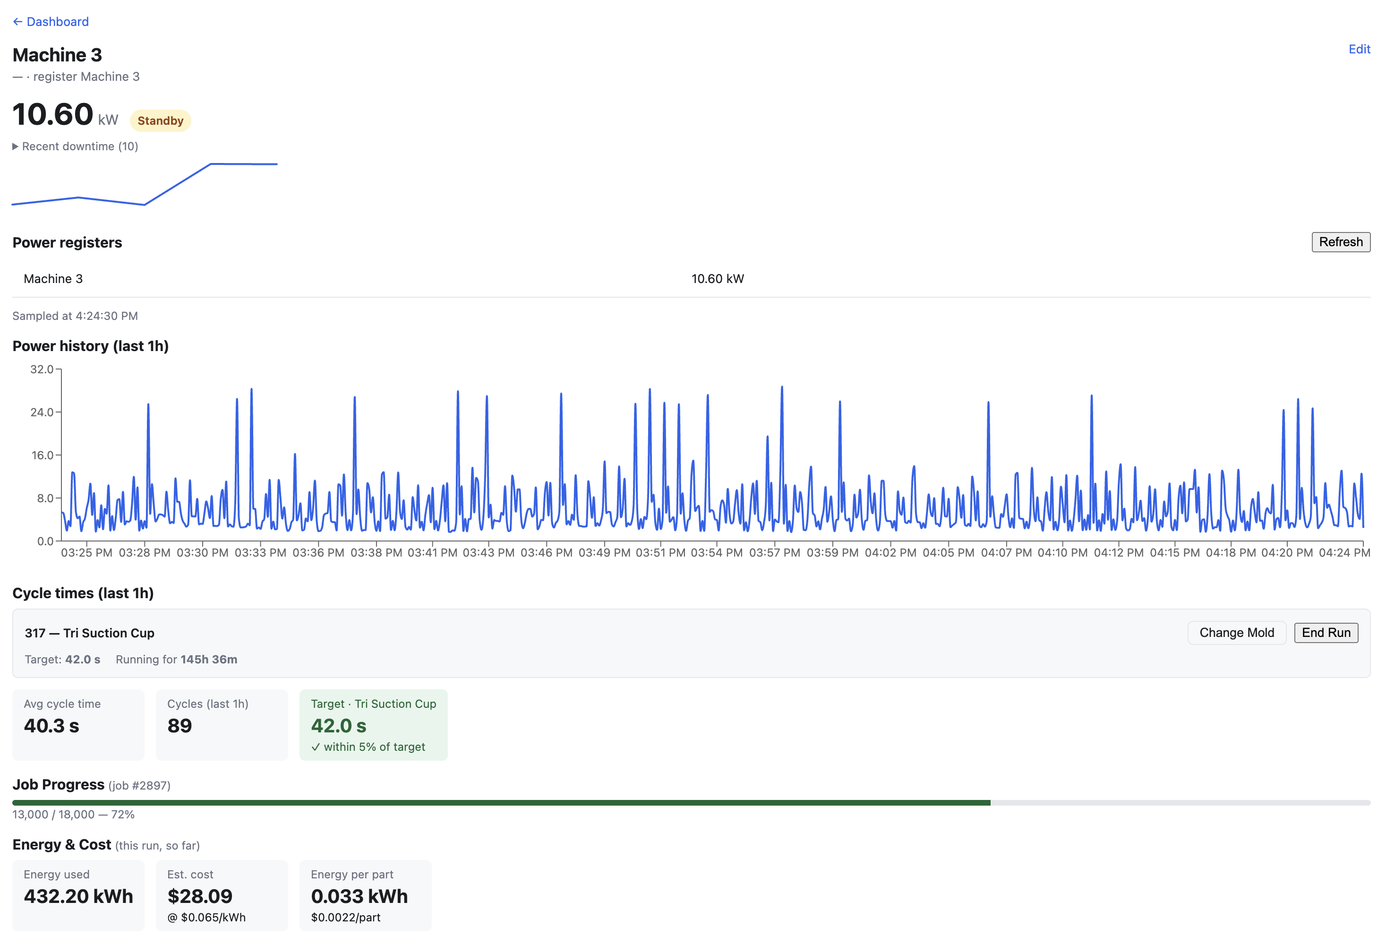The image size is (1386, 945).
Task: Click the 03:25 PM axis label
Action: pyautogui.click(x=86, y=552)
